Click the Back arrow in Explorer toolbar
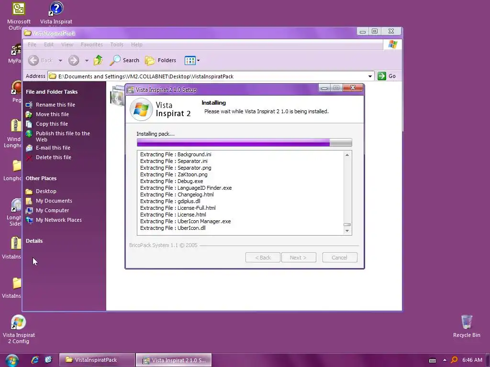This screenshot has height=367, width=490. [33, 60]
